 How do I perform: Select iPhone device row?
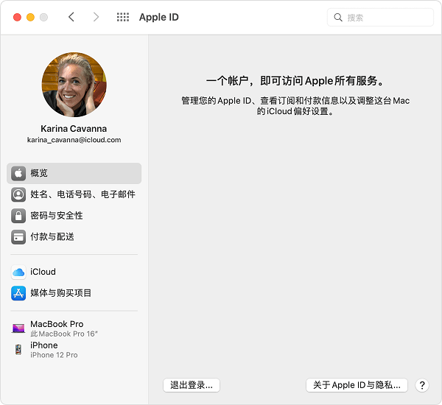click(74, 350)
